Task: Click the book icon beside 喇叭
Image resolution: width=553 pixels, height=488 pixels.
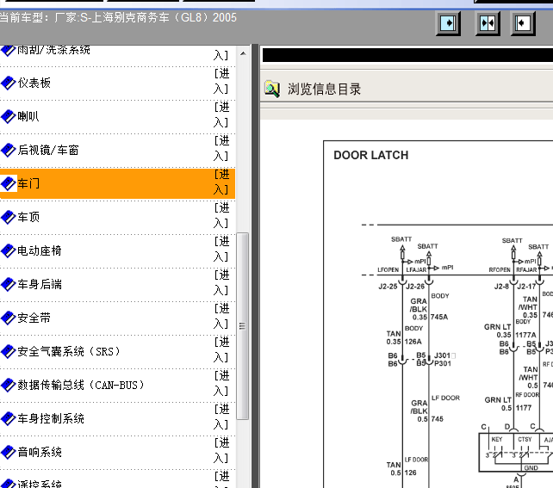Action: [x=9, y=117]
